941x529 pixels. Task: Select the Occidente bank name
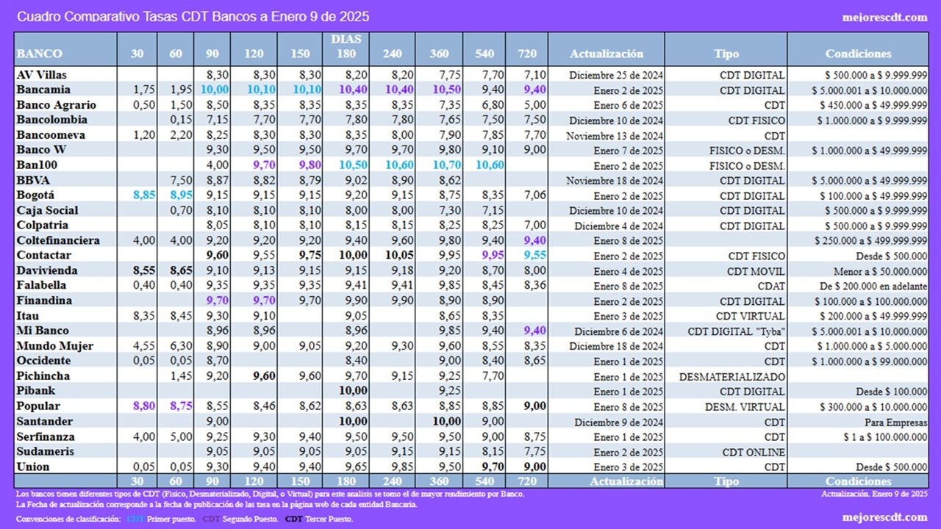(43, 361)
